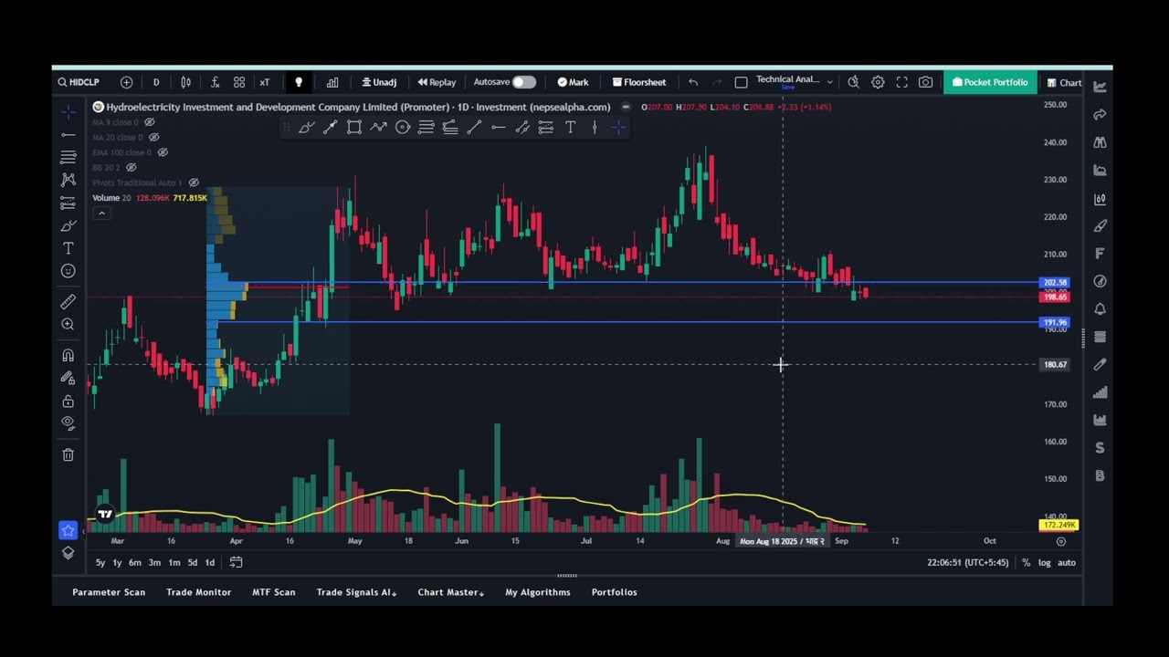Image resolution: width=1169 pixels, height=657 pixels.
Task: Select the circular target drawing tool
Action: click(402, 128)
